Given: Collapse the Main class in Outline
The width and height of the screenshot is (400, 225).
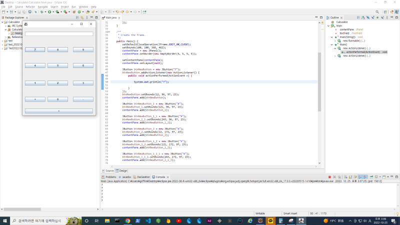Looking at the screenshot, I should (328, 26).
